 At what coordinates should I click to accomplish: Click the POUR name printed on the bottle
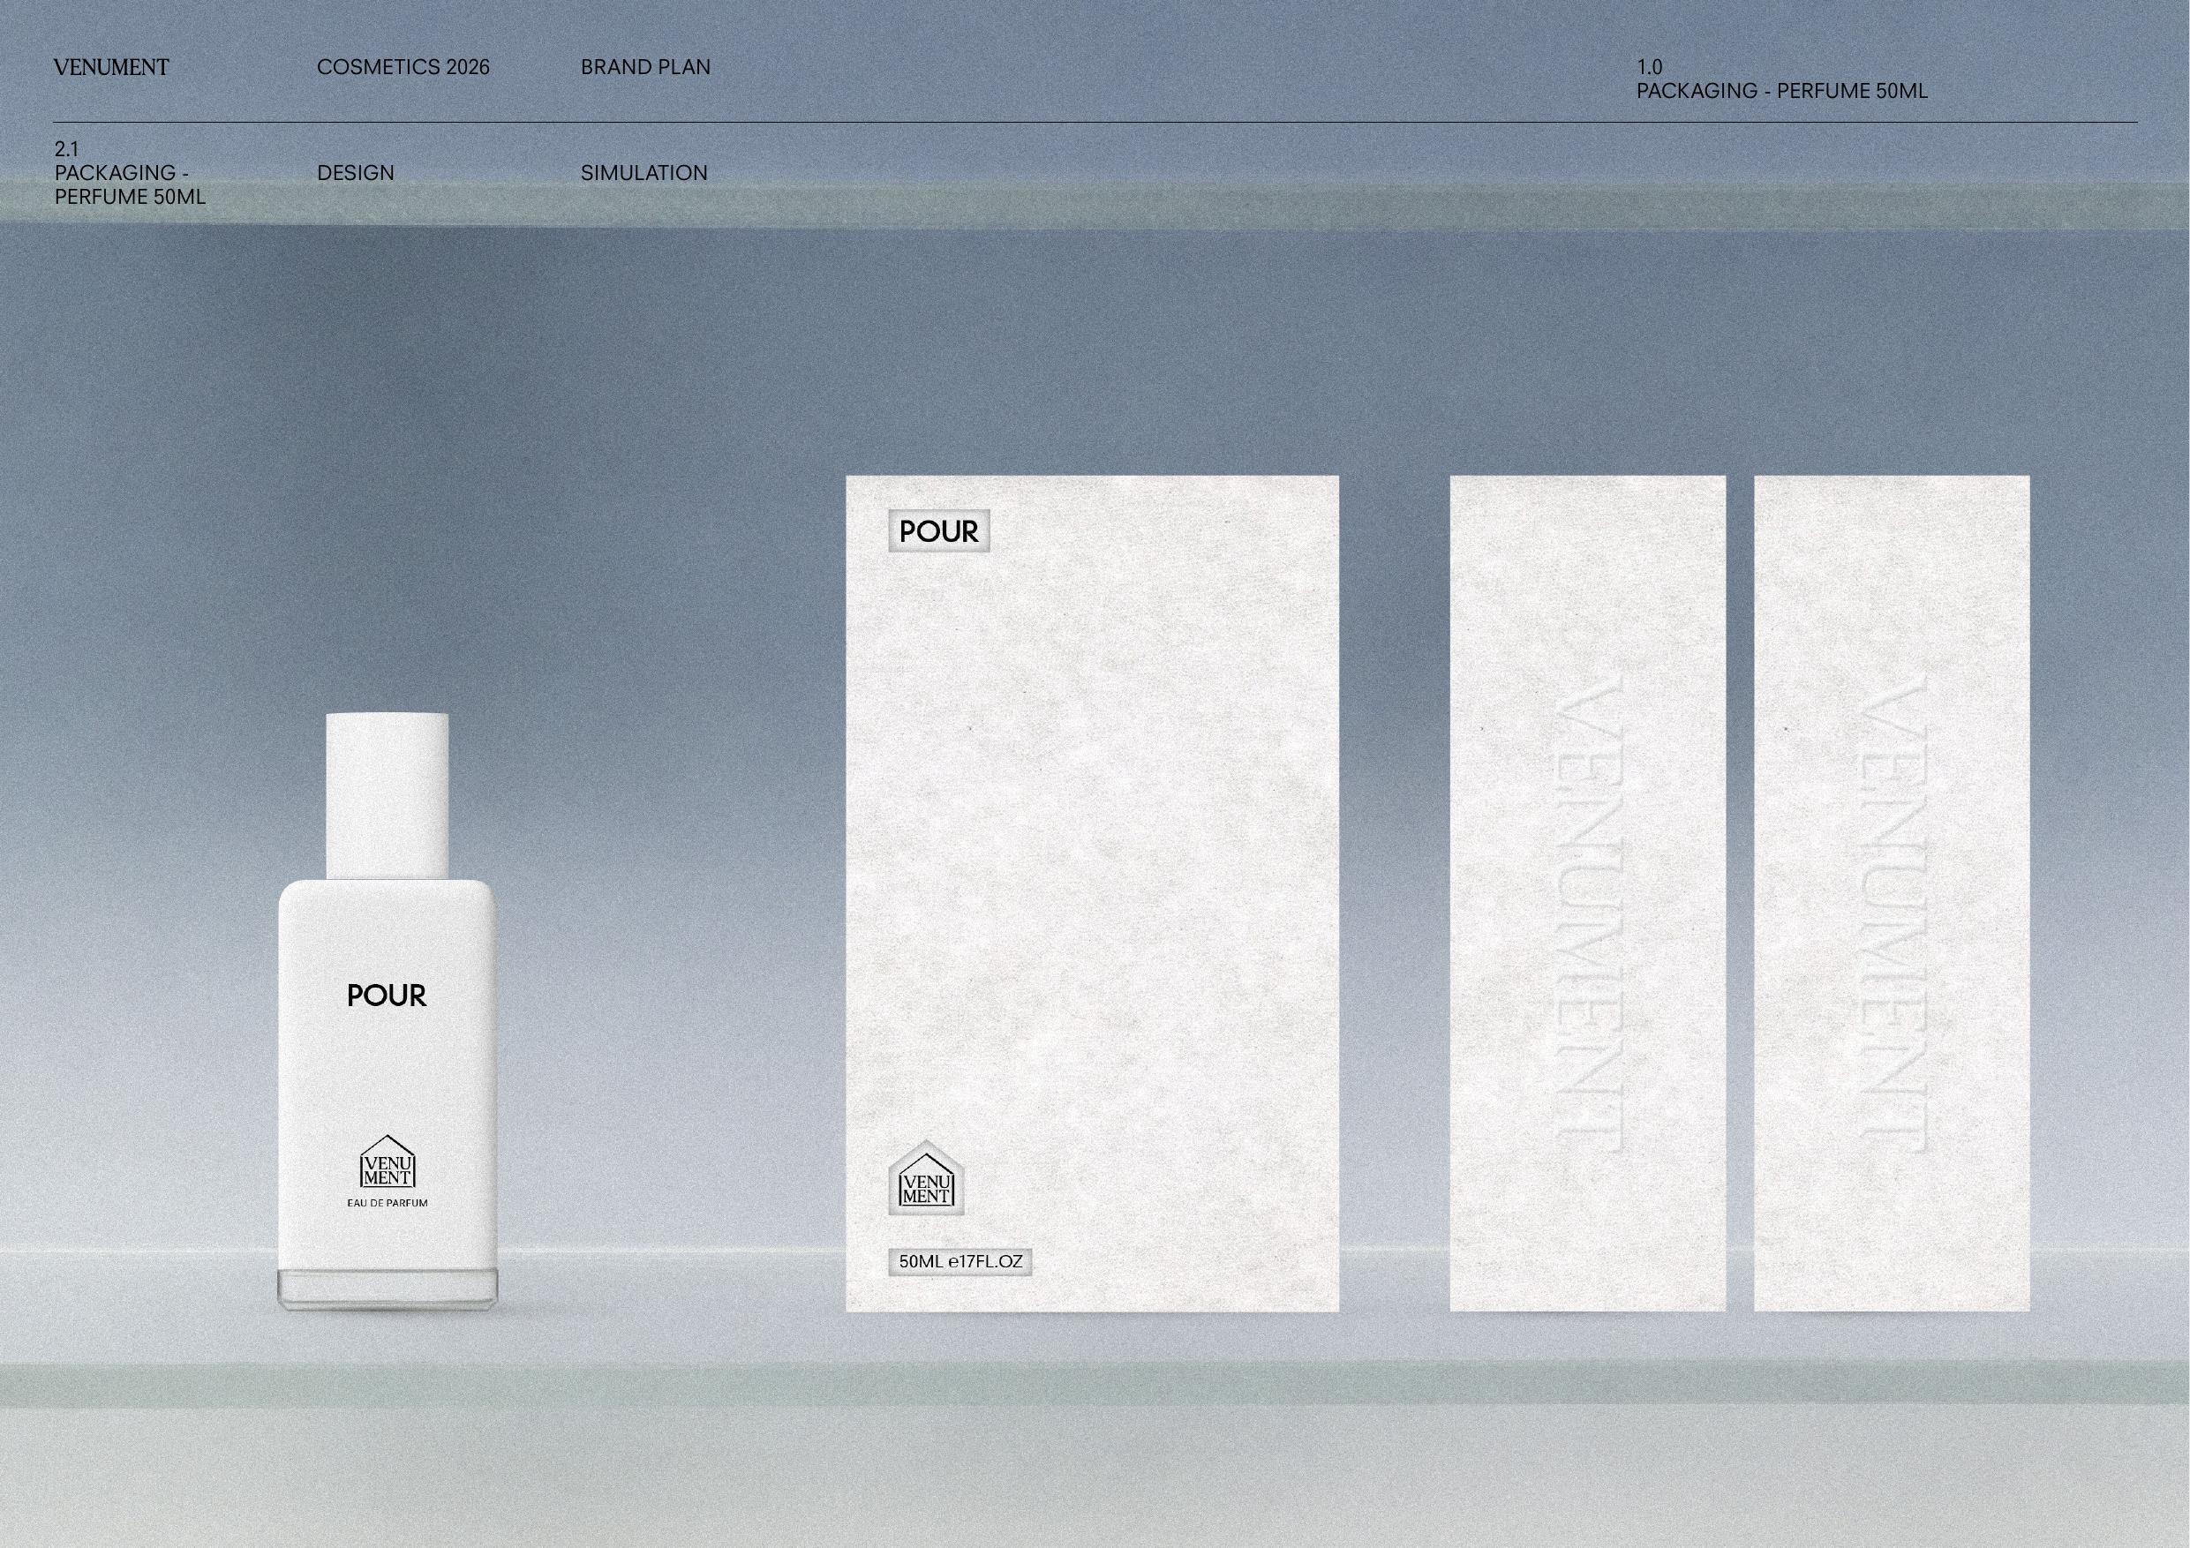pos(387,996)
